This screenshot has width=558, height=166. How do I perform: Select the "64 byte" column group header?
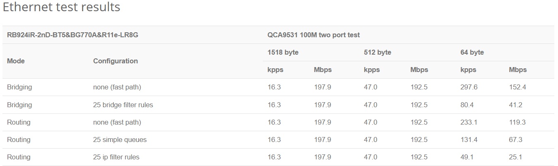(x=472, y=53)
